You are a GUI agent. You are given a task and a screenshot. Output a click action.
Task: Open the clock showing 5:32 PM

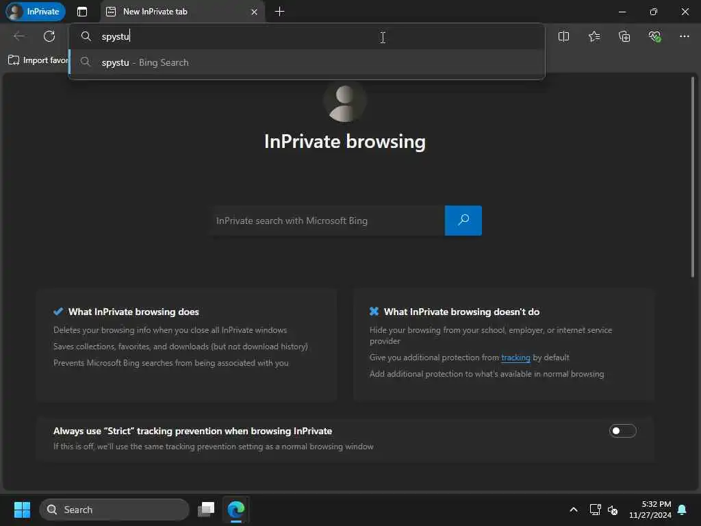coord(650,510)
